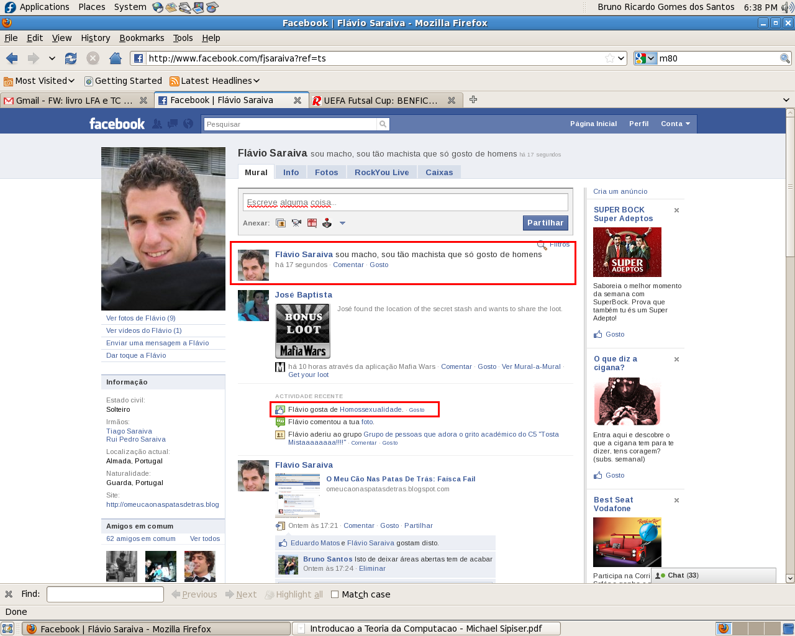The height and width of the screenshot is (636, 795).
Task: Expand the Latest Headlines feed dropdown
Action: click(x=257, y=81)
